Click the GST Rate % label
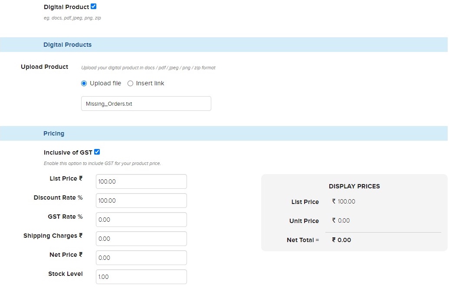 (x=65, y=217)
